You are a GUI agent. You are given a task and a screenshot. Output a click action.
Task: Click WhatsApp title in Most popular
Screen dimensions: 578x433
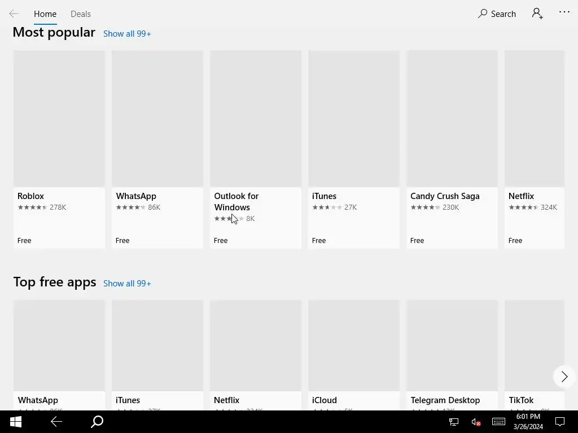coord(136,196)
